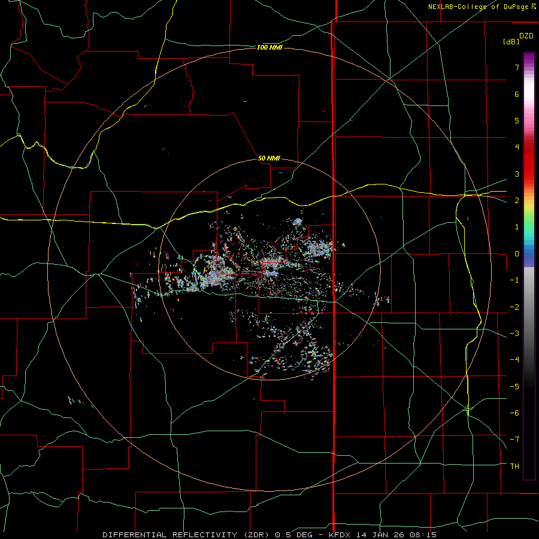Select the 6 value on the dB scale

click(517, 94)
